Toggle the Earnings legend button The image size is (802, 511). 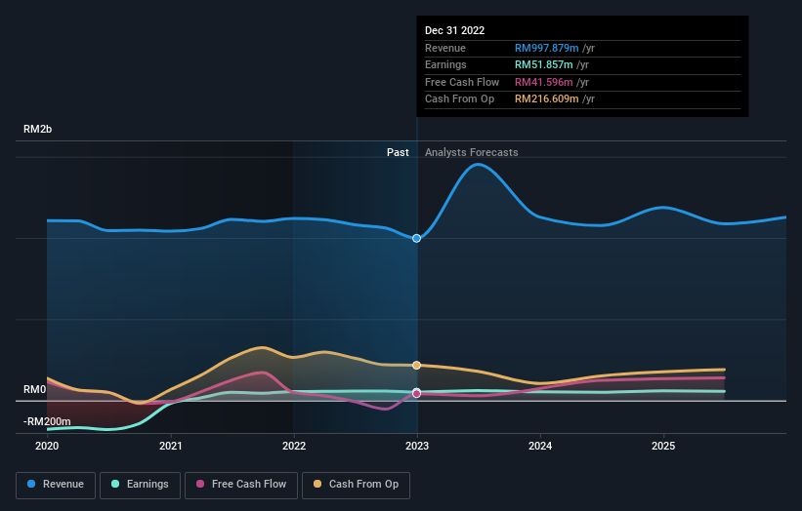[140, 485]
